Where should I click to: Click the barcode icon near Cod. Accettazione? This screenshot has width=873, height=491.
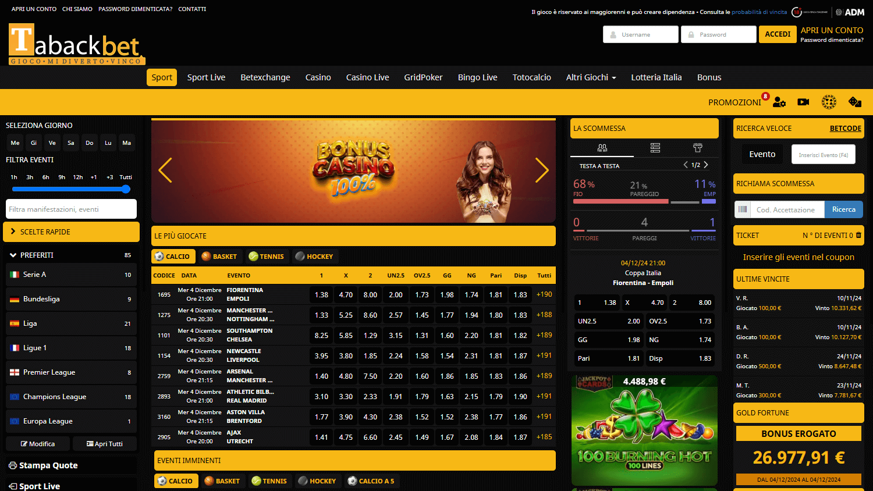(x=742, y=209)
